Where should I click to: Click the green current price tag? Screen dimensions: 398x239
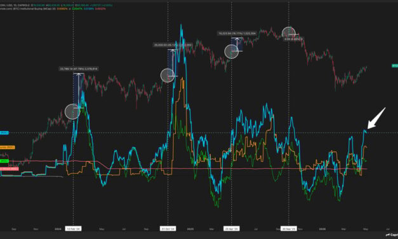(x=395, y=66)
